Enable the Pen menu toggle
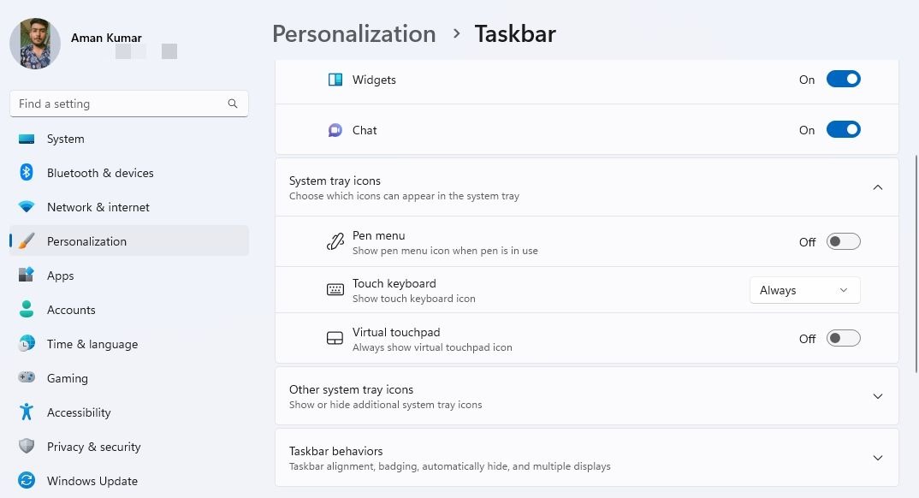 [844, 241]
